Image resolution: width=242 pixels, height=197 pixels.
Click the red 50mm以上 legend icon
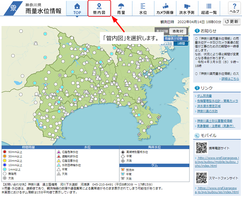click(x=5, y=152)
